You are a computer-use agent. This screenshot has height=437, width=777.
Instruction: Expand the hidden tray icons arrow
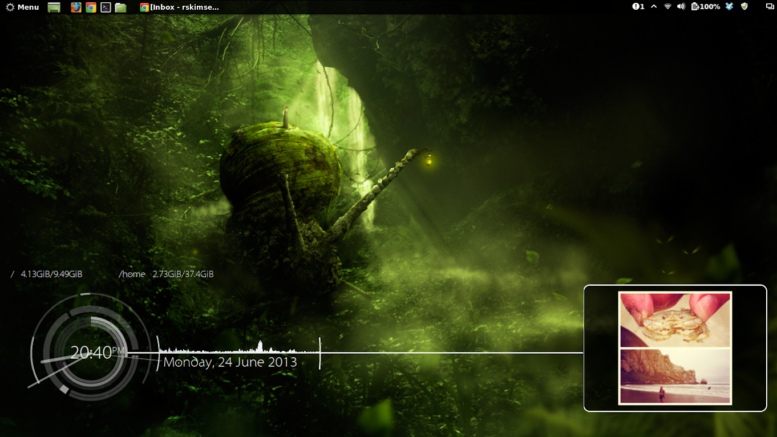click(x=654, y=7)
